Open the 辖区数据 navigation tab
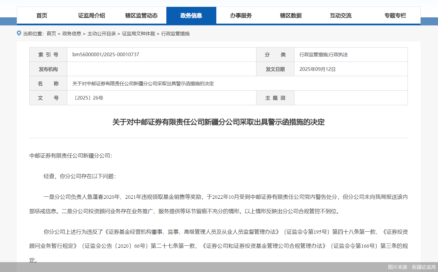438x272 pixels. click(x=291, y=16)
